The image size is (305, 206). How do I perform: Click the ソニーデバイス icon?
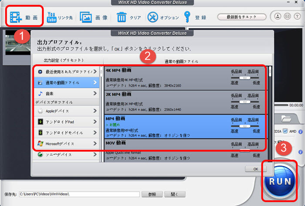click(x=40, y=155)
